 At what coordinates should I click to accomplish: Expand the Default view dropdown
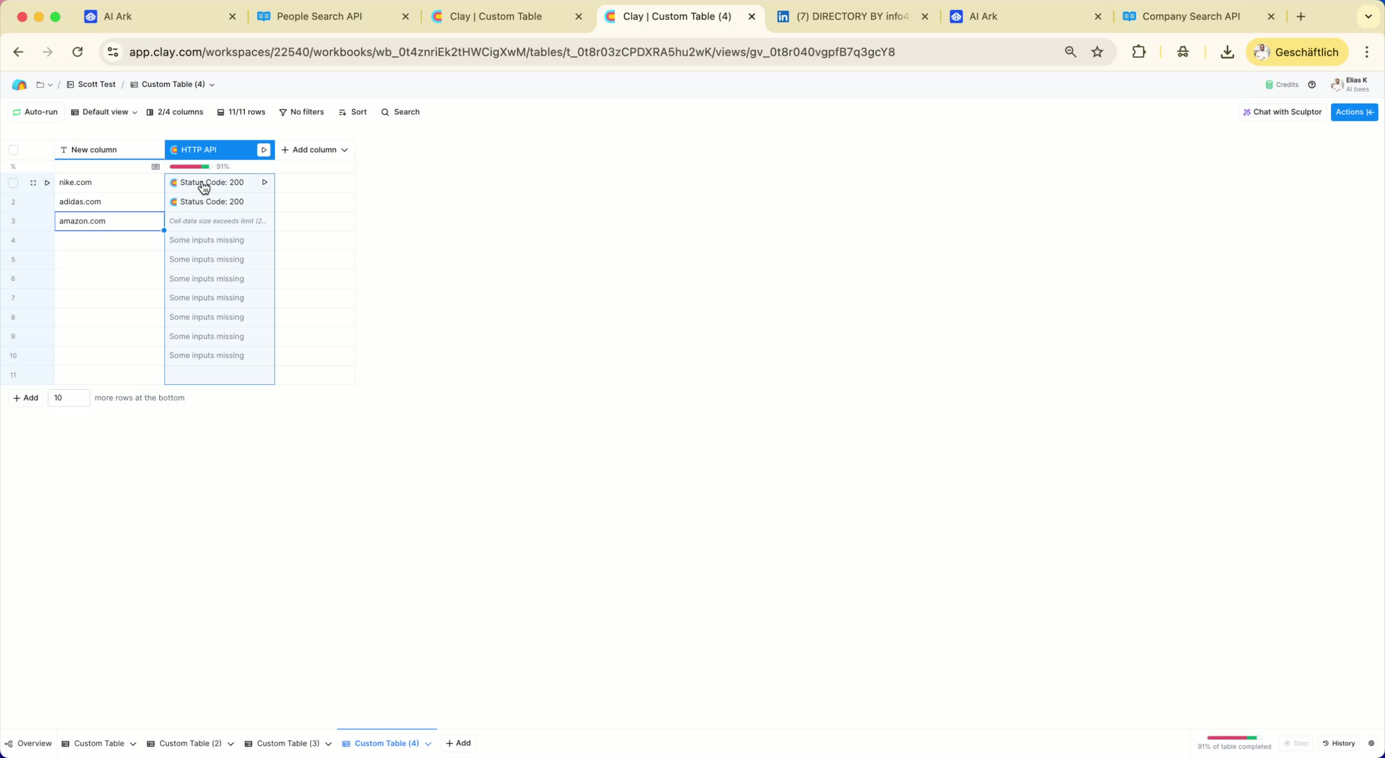104,112
